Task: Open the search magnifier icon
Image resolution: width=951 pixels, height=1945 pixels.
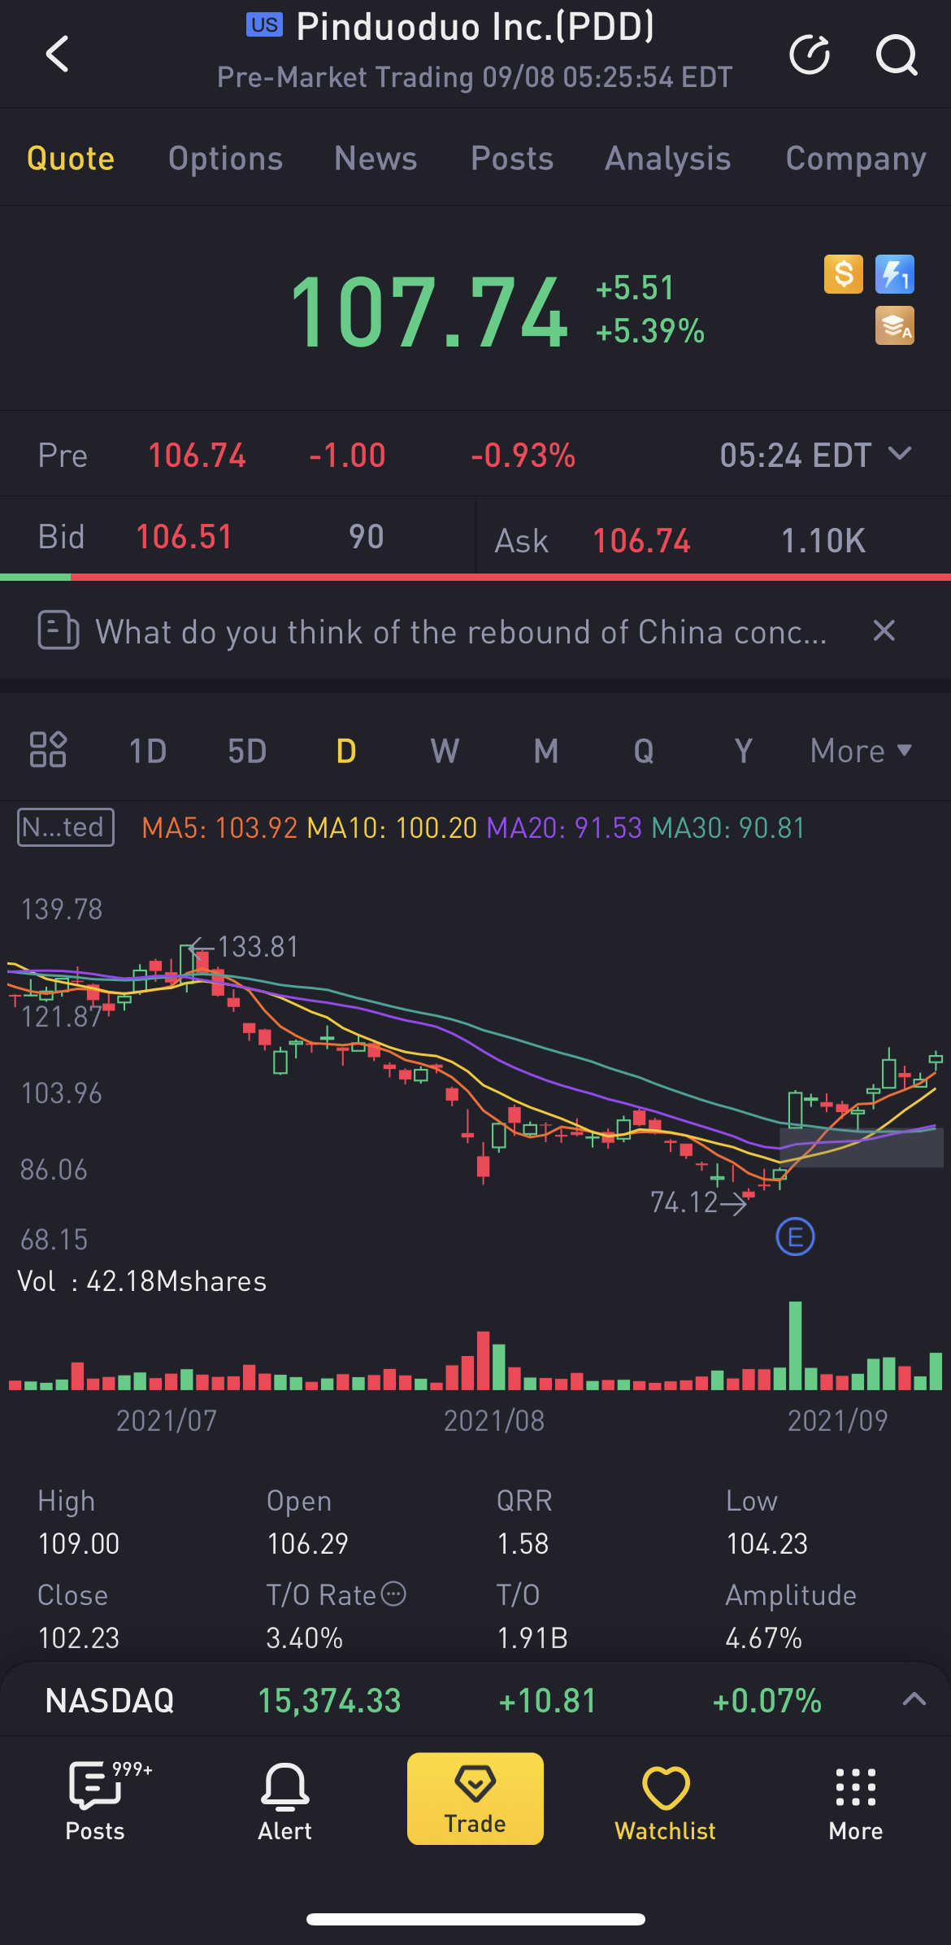Action: click(897, 55)
